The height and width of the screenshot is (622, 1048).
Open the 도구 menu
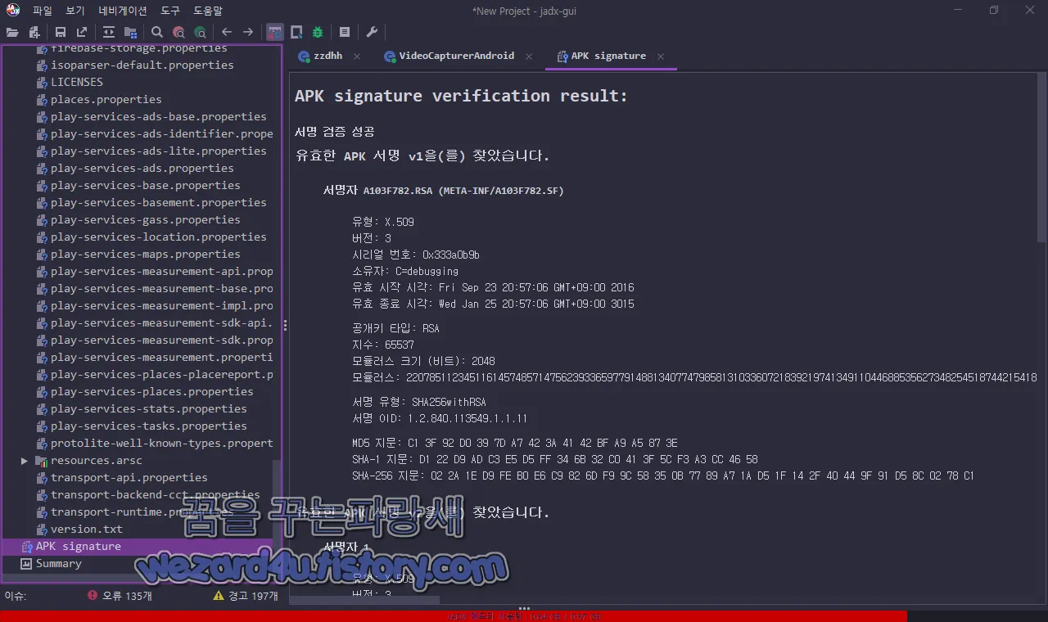pos(170,11)
